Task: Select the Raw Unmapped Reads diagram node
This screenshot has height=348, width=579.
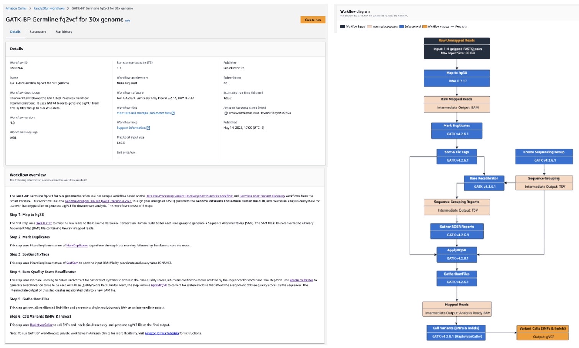Action: (457, 48)
